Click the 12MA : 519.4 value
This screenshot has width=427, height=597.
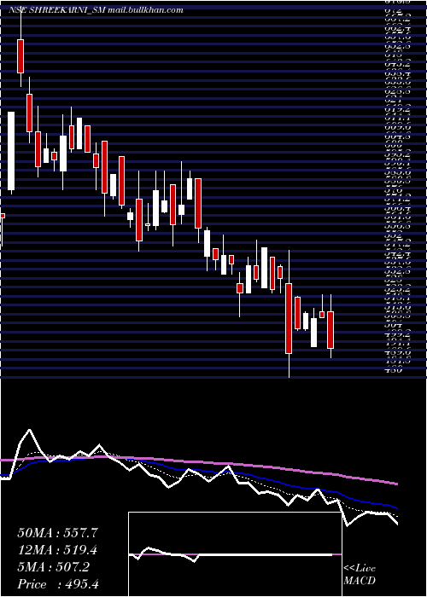57,550
